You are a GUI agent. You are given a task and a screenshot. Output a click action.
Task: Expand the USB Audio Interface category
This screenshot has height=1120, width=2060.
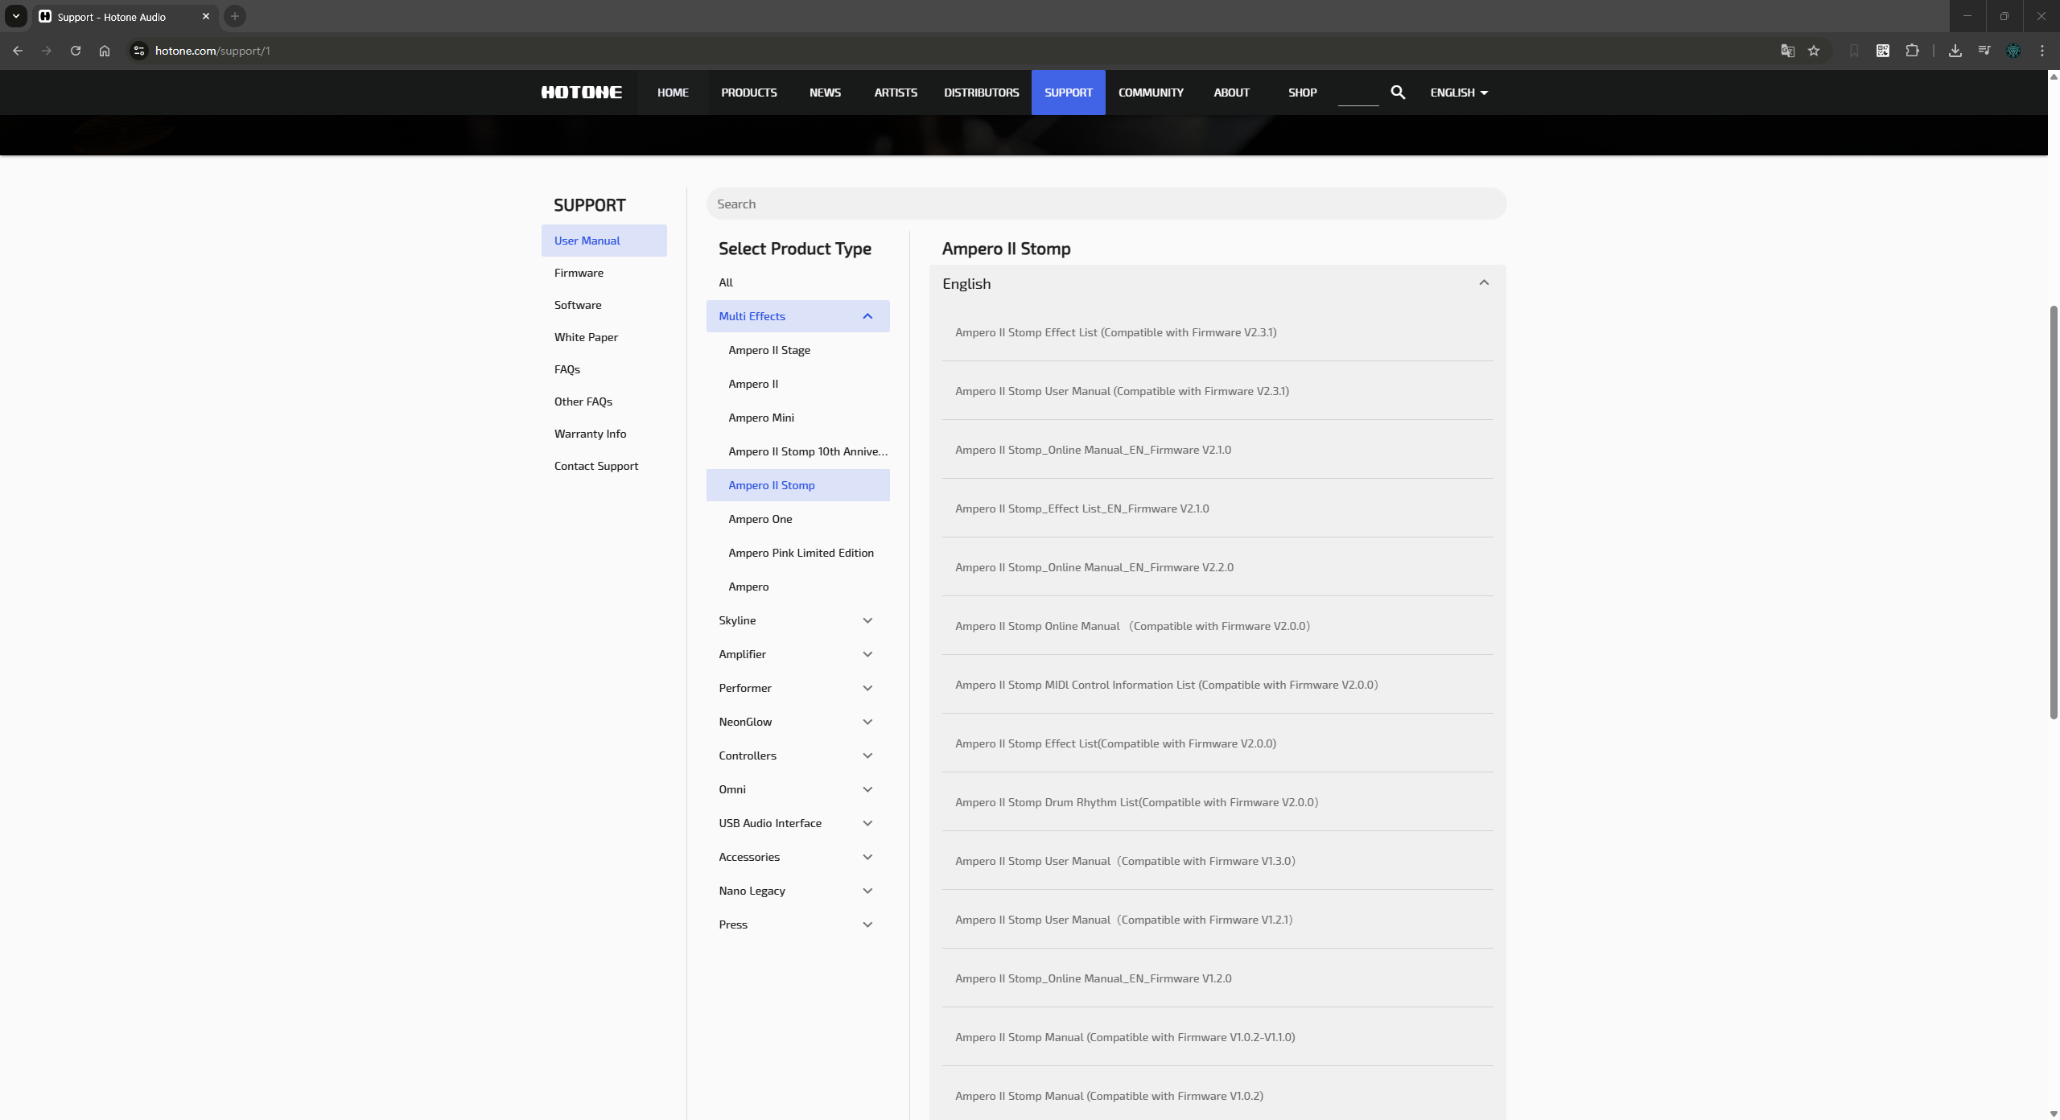[867, 823]
